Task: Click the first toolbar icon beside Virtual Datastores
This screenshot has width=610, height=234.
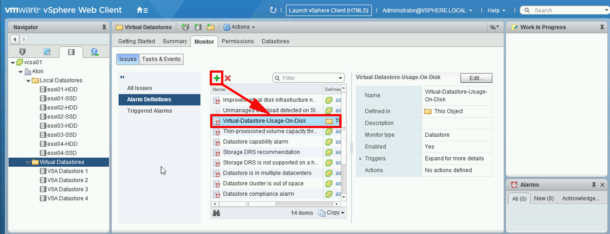Action: point(185,27)
